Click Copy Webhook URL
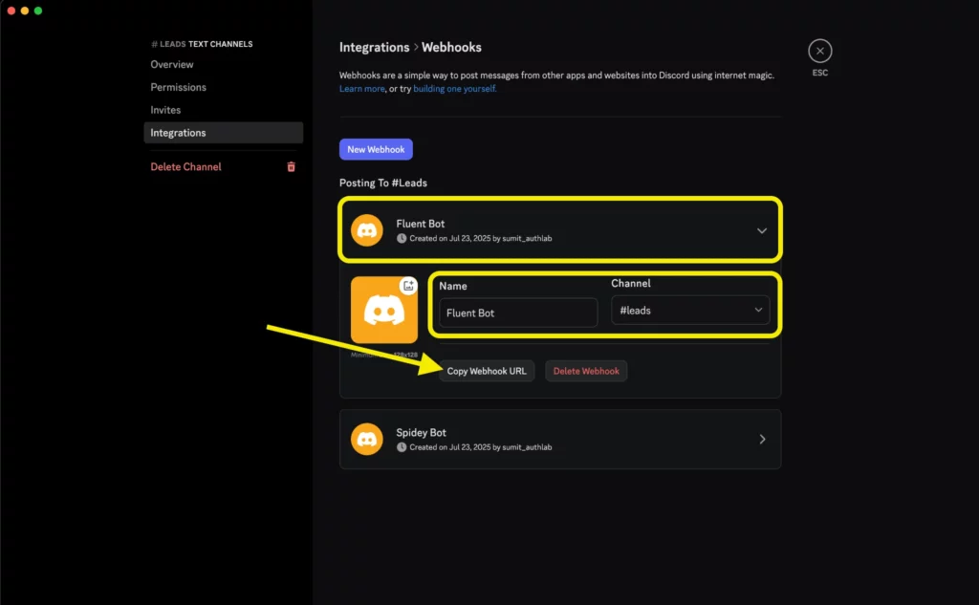979x605 pixels. (x=486, y=371)
